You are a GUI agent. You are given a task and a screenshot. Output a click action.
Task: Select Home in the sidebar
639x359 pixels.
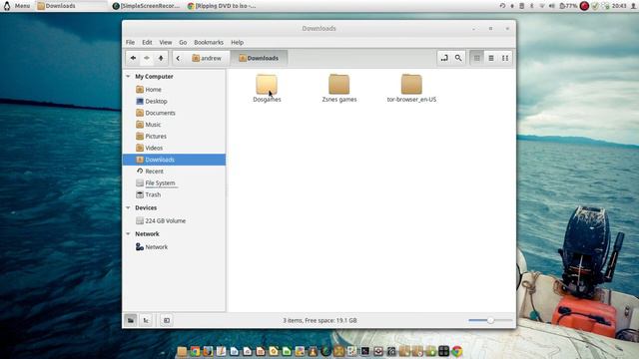click(174, 90)
